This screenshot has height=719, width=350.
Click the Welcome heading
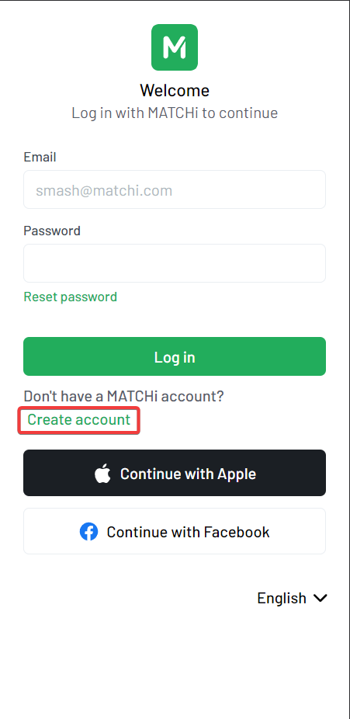click(175, 90)
